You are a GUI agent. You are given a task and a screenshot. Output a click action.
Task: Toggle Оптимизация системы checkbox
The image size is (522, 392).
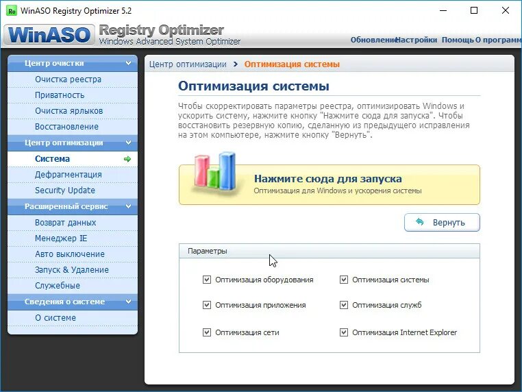coord(344,280)
